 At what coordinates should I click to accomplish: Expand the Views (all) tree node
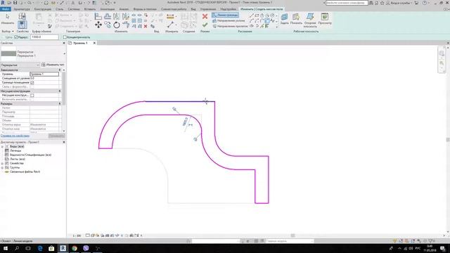pyautogui.click(x=2, y=146)
